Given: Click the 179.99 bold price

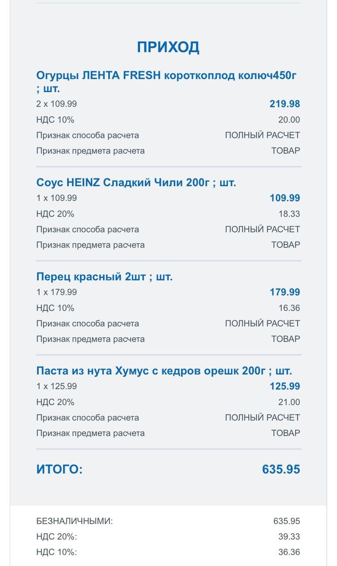Looking at the screenshot, I should 284,292.
